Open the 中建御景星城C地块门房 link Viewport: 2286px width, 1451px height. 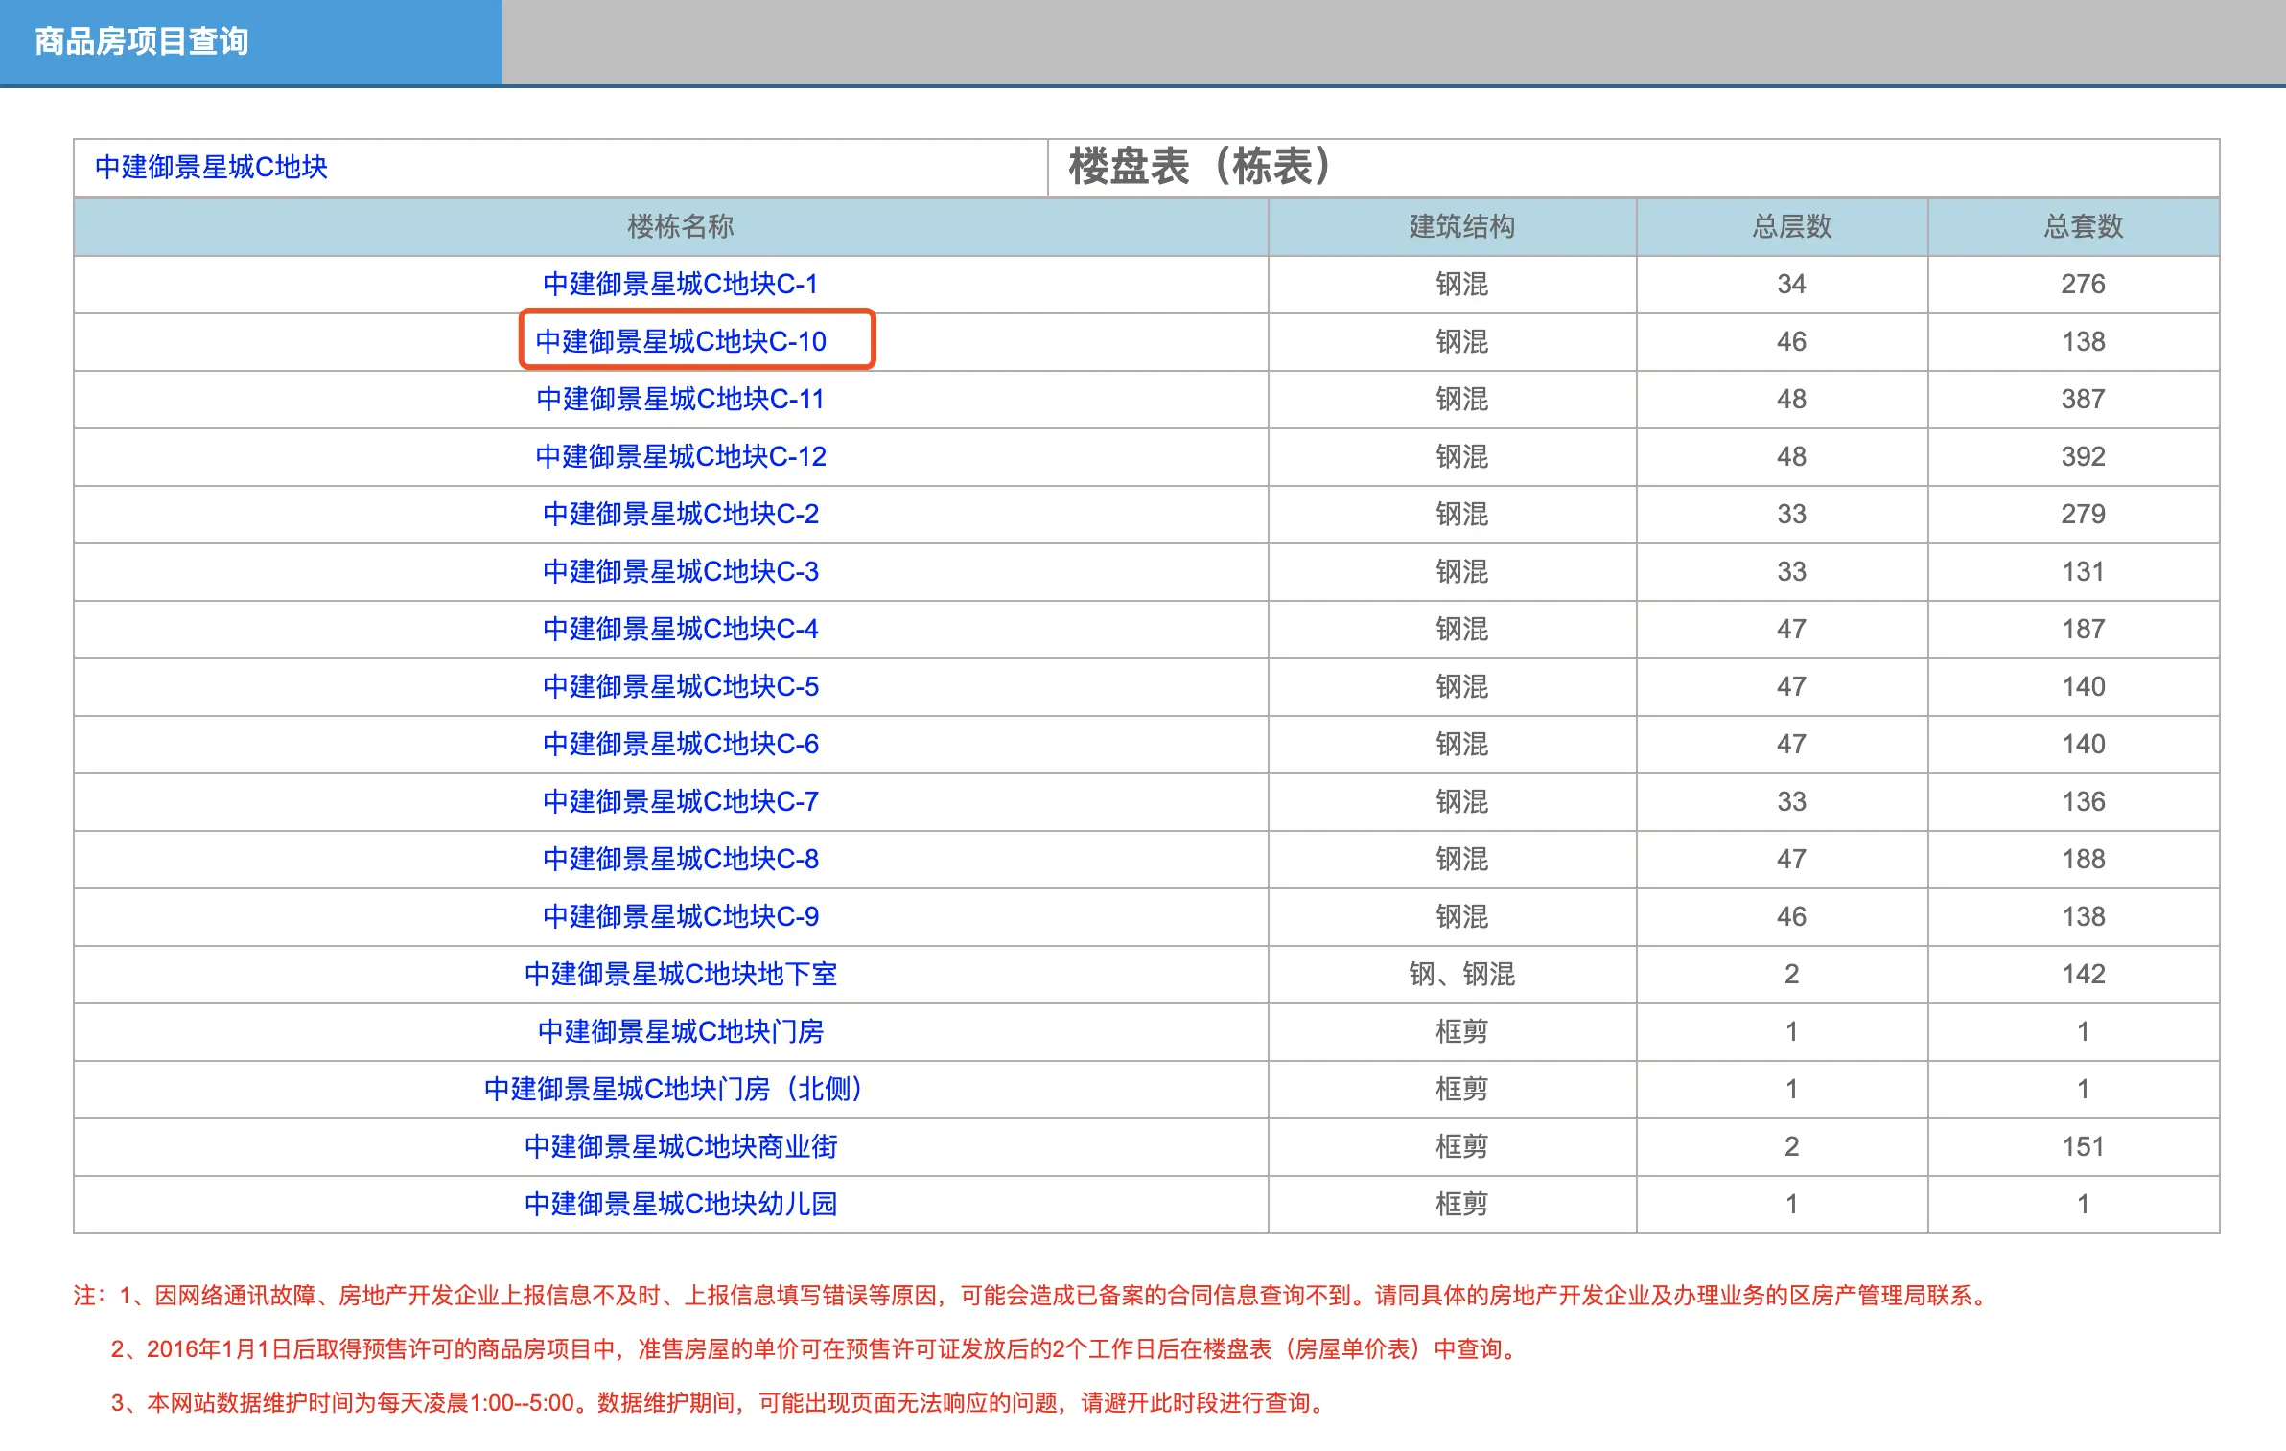click(x=680, y=1031)
